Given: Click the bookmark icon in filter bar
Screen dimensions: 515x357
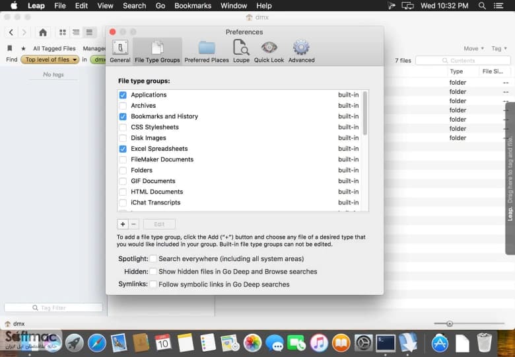Looking at the screenshot, I should pos(10,48).
